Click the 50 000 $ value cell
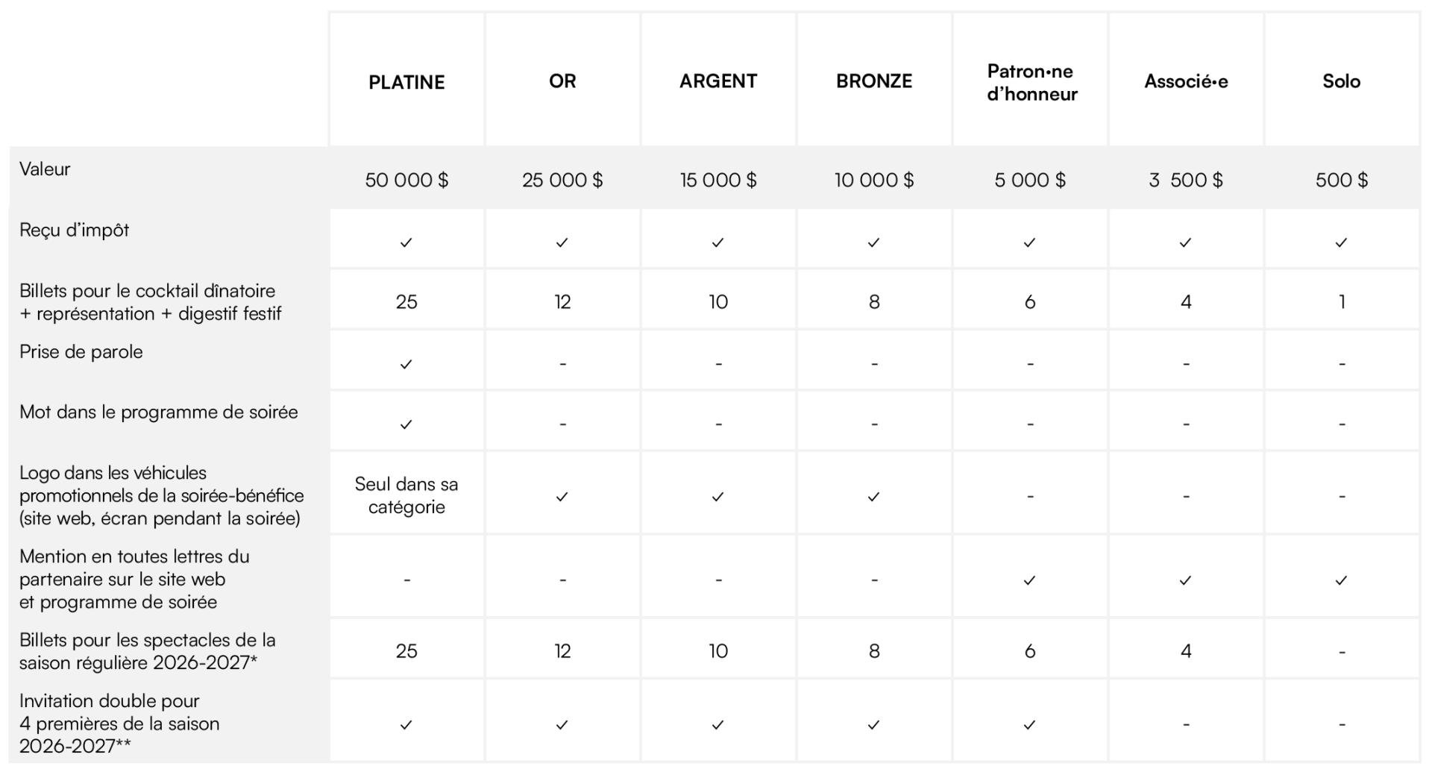The height and width of the screenshot is (772, 1432). coord(406,180)
